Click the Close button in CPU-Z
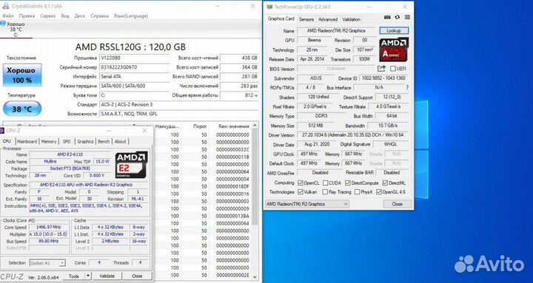Image resolution: width=533 pixels, height=283 pixels. (x=137, y=276)
